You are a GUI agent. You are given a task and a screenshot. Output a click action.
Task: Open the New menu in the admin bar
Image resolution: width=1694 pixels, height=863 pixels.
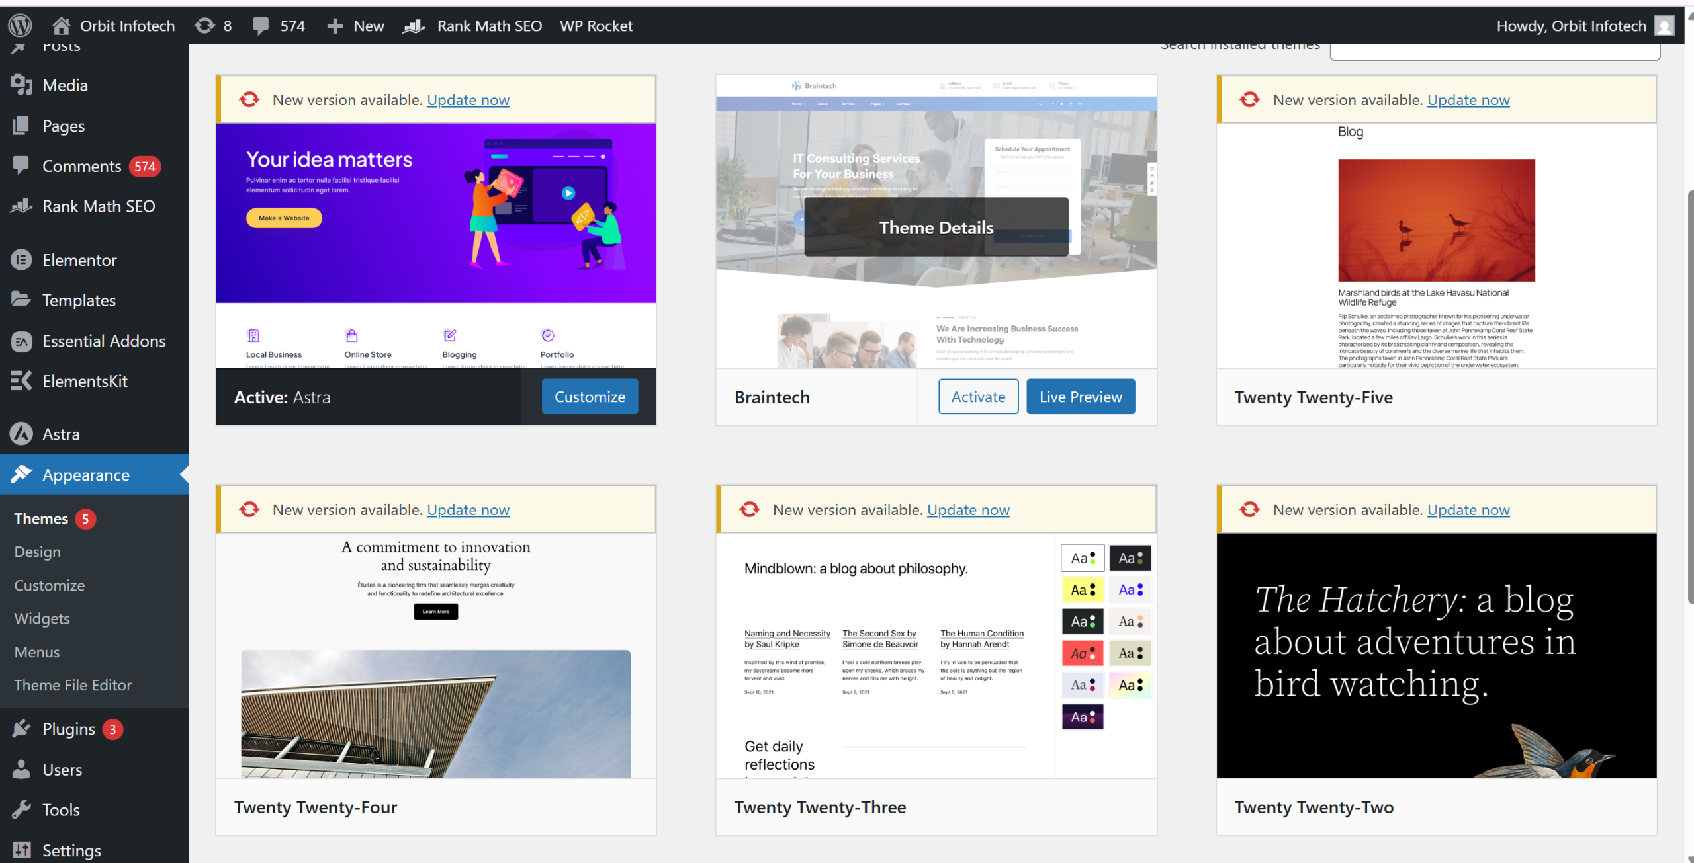pyautogui.click(x=355, y=25)
